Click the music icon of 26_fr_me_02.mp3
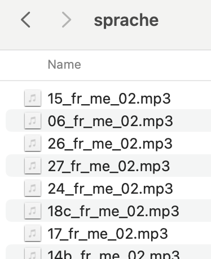This screenshot has width=211, height=259. pyautogui.click(x=33, y=143)
